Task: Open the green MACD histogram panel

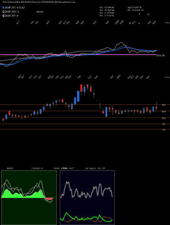Action: [29, 198]
